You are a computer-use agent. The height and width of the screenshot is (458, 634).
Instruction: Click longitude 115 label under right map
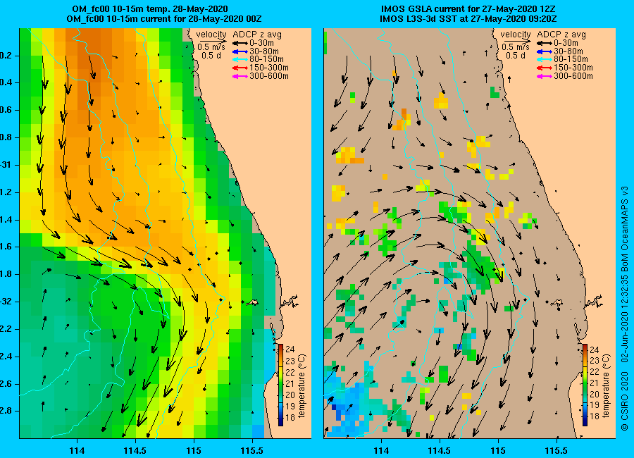498,451
